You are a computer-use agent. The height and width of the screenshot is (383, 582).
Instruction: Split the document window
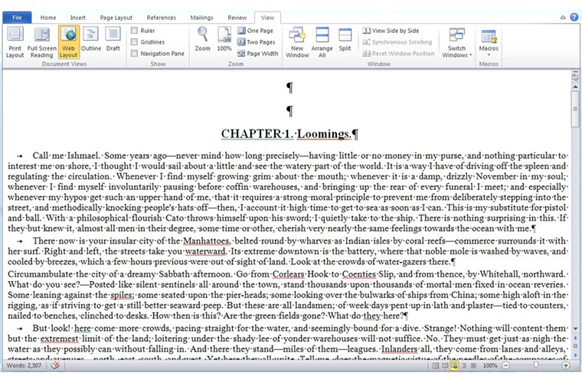point(345,39)
